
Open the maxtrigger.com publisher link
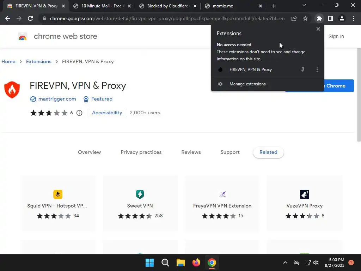click(57, 99)
